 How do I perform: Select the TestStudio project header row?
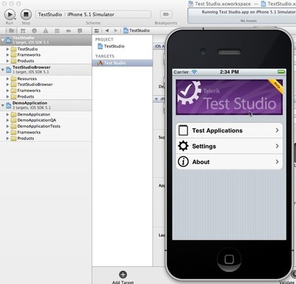pyautogui.click(x=46, y=40)
